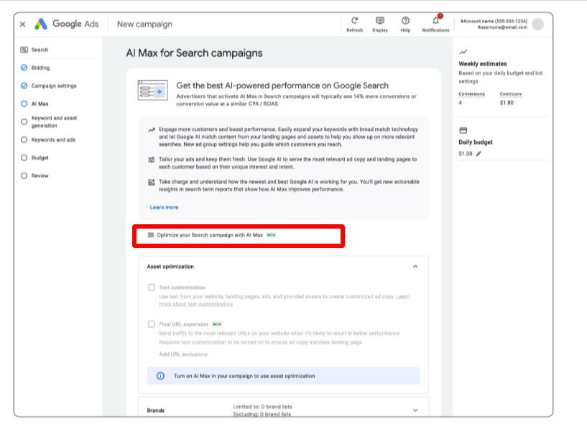This screenshot has width=587, height=427.
Task: Open the Campaign settings step
Action: click(53, 86)
